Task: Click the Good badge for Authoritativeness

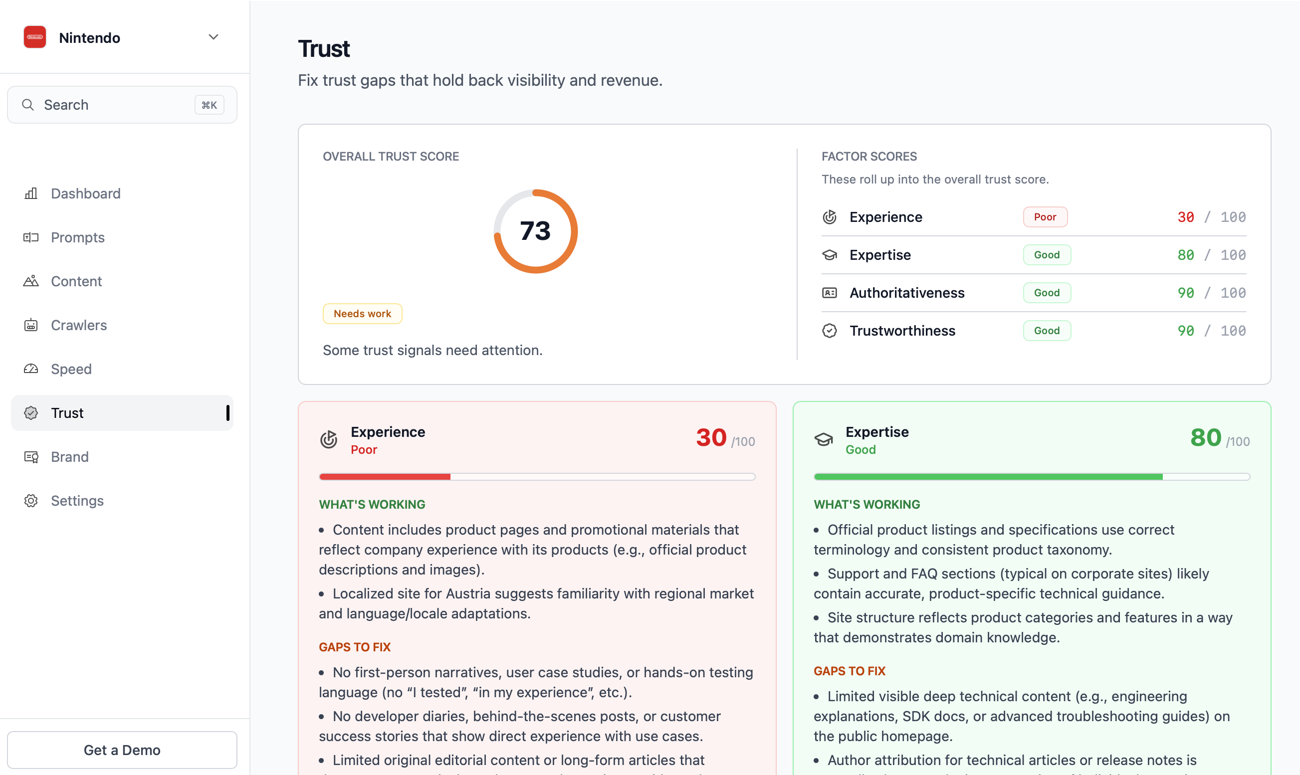Action: tap(1046, 292)
